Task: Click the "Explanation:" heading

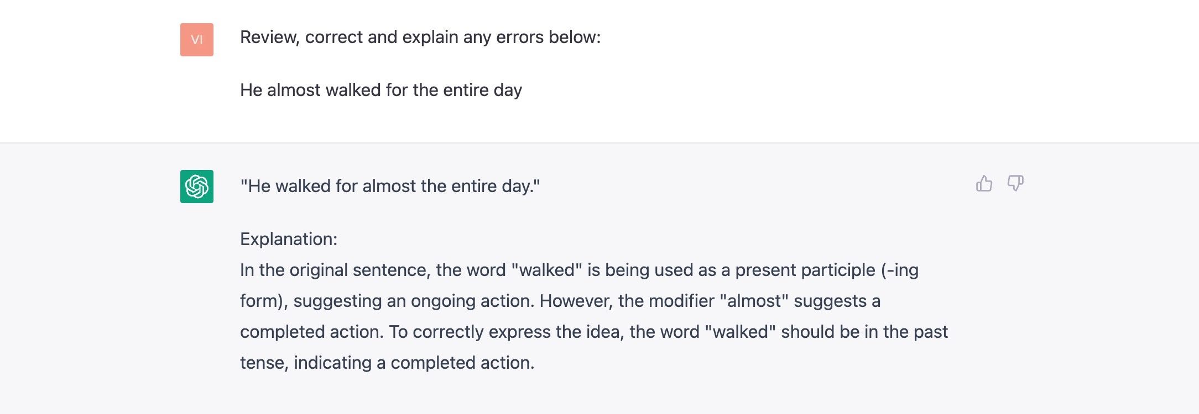Action: (288, 239)
